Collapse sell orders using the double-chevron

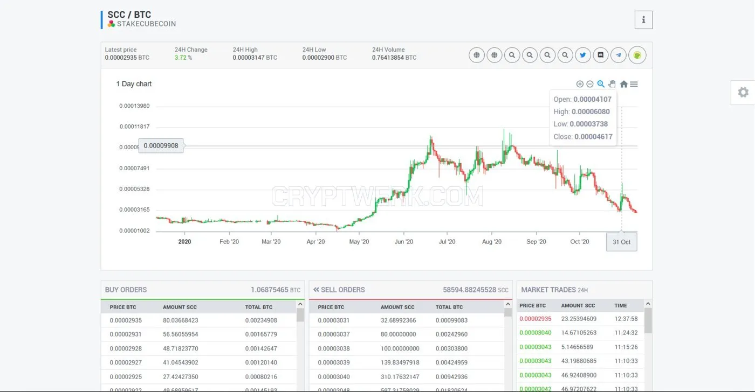point(316,290)
